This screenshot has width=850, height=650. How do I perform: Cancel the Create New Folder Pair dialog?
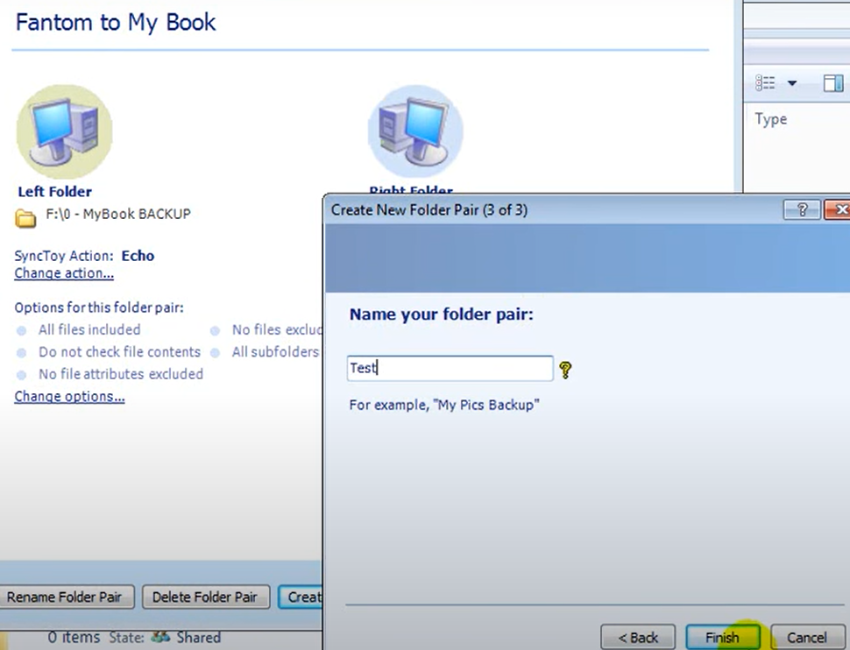pos(807,637)
